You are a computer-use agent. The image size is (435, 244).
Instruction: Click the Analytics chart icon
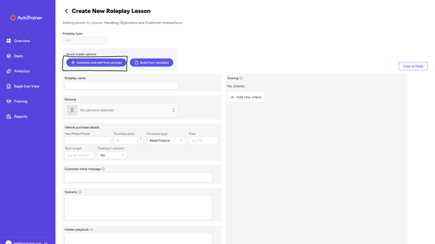coord(8,71)
